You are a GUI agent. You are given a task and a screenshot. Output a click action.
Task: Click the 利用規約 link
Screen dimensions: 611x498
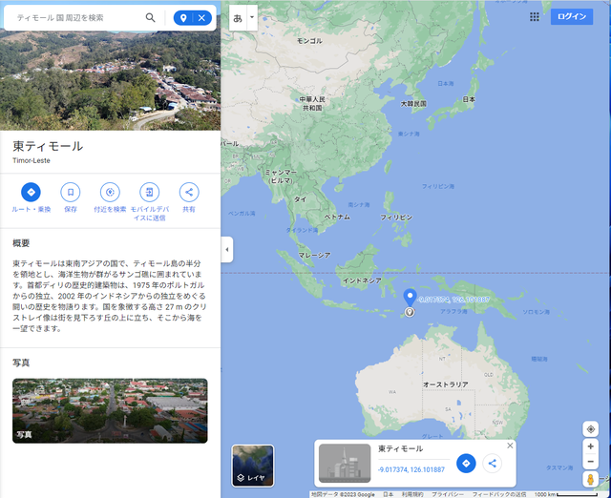pos(412,494)
